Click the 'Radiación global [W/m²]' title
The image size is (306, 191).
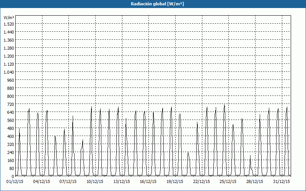coord(157,4)
